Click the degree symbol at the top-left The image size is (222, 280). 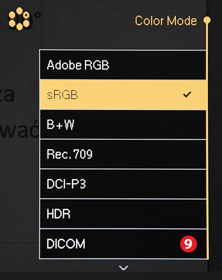click(x=37, y=16)
